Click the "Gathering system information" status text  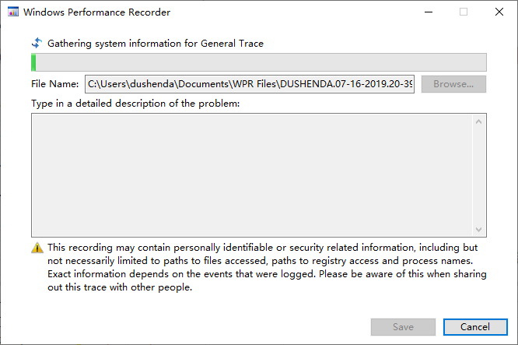point(156,44)
